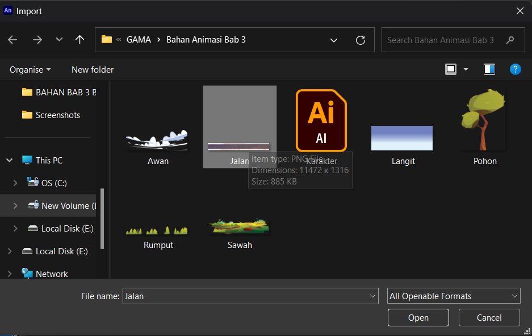Refresh the Bahan Animasi Bab 3 folder
This screenshot has height=336, width=532.
(361, 40)
